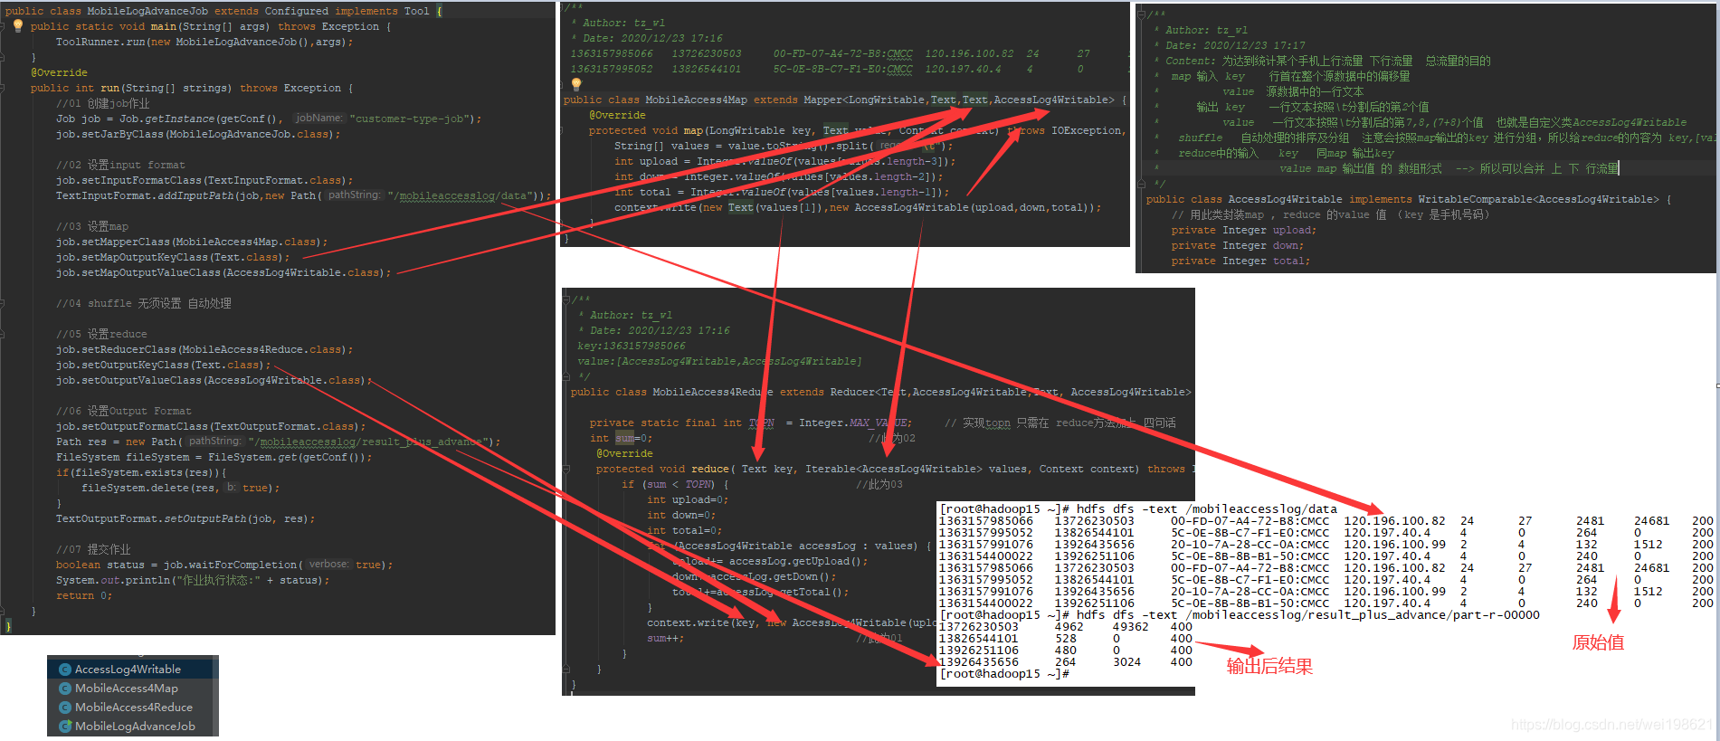Click the "sum++;" statement

point(665,639)
